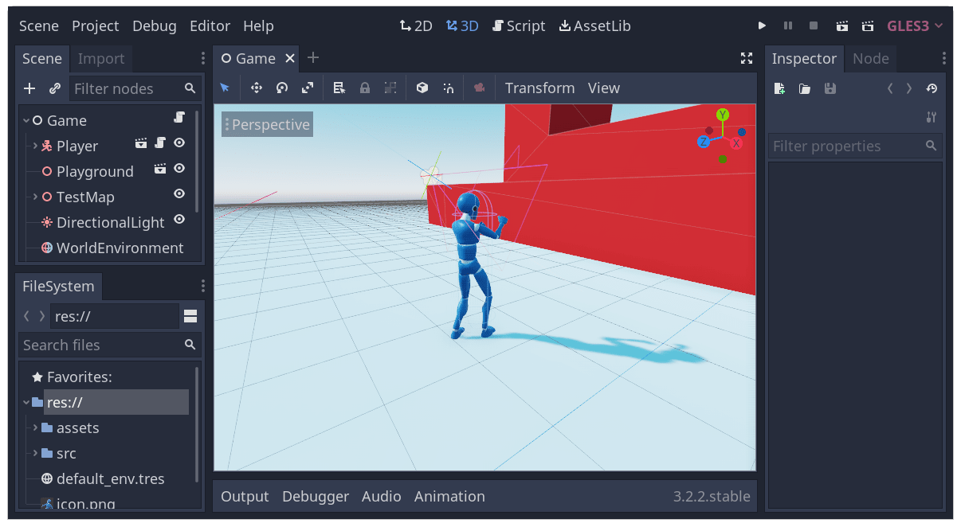Open the attach new node icon above the Scene tree
The height and width of the screenshot is (527, 961).
coord(29,88)
